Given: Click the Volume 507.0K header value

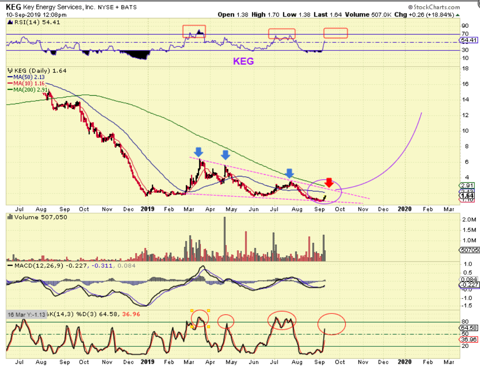Looking at the screenshot, I should [368, 15].
